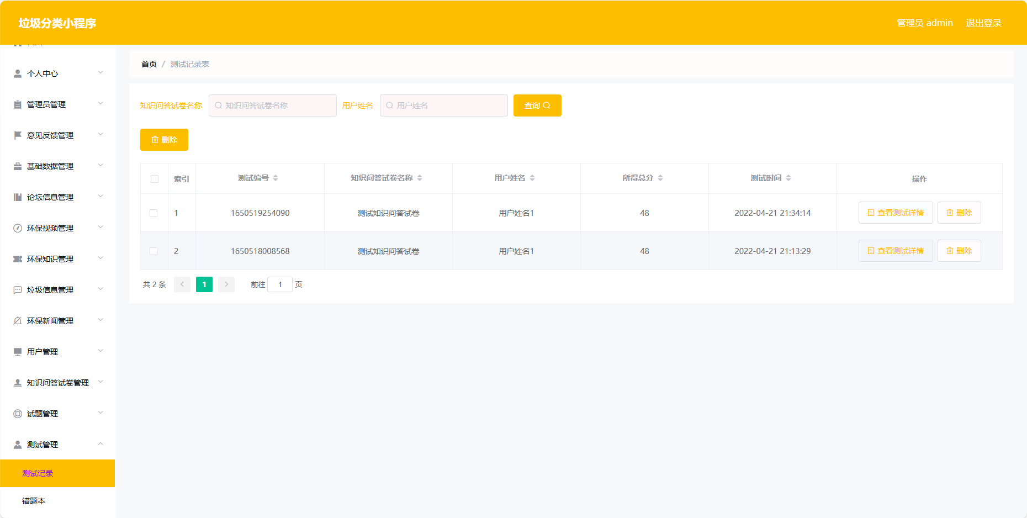This screenshot has width=1027, height=518.
Task: Click sort arrows on 测试时间 column
Action: tap(788, 178)
